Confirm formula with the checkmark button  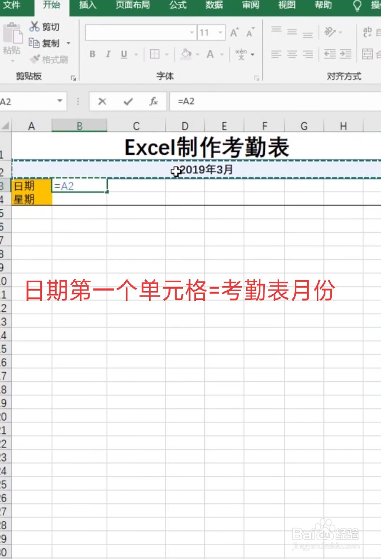coord(128,101)
